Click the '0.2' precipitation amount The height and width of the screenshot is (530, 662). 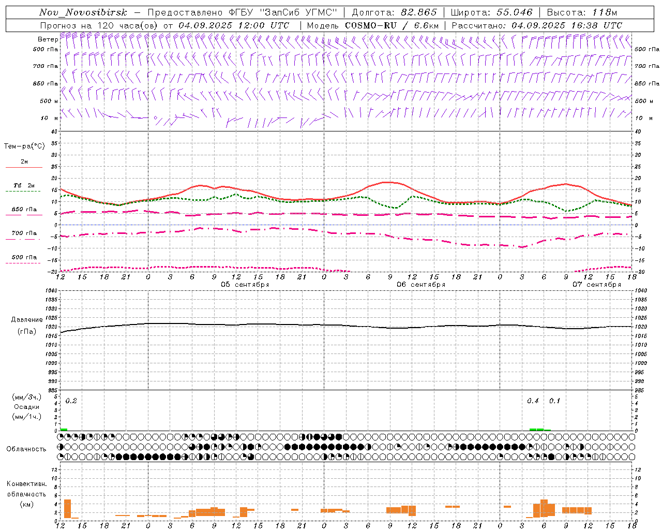[71, 401]
